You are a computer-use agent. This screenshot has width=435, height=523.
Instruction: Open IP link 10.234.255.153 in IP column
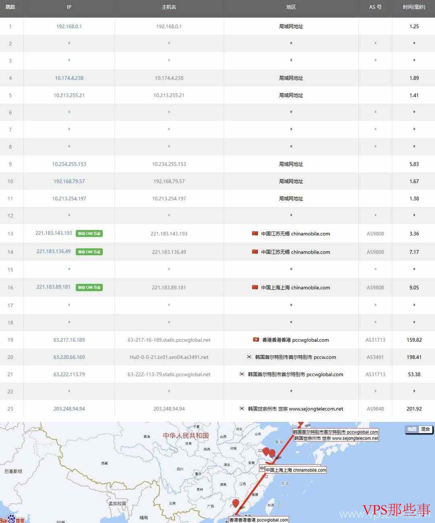[69, 164]
